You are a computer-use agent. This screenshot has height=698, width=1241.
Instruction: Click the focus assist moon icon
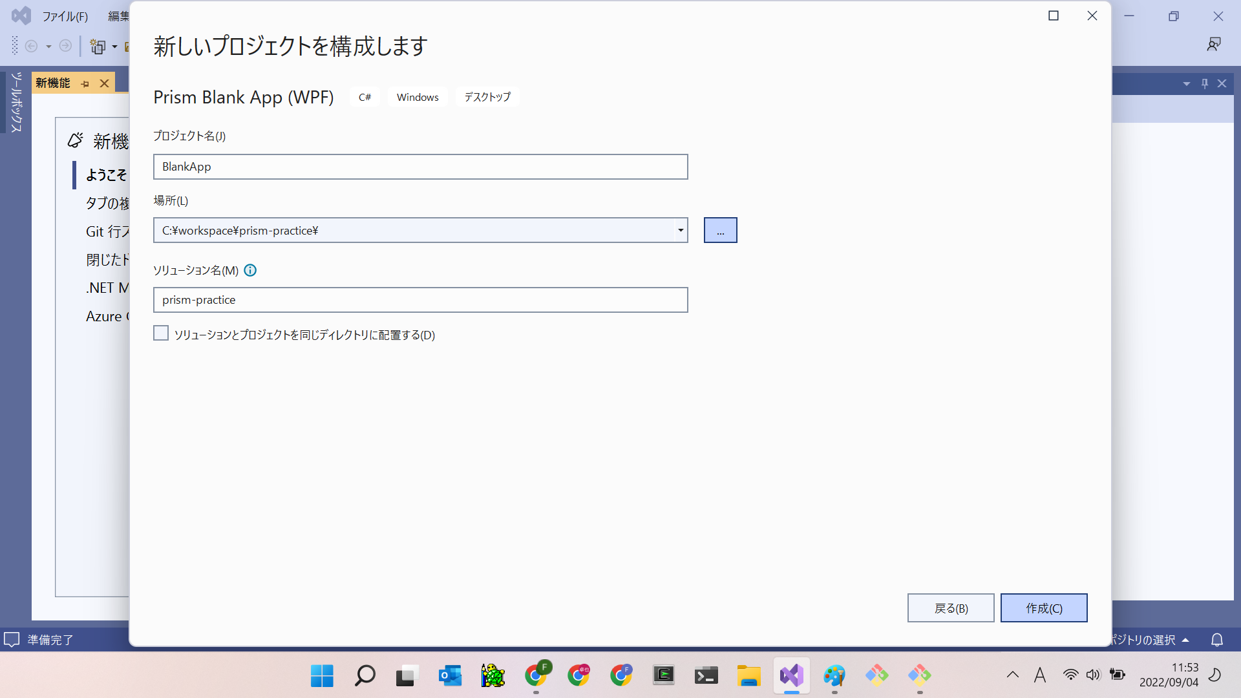click(1215, 675)
